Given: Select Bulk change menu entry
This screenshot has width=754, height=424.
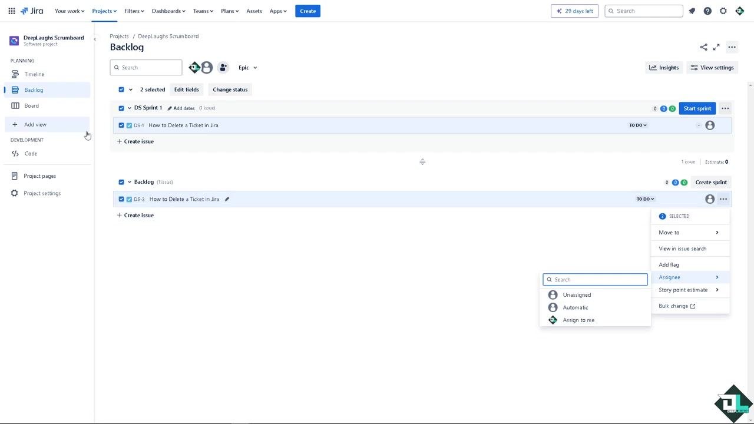Looking at the screenshot, I should pos(690,306).
